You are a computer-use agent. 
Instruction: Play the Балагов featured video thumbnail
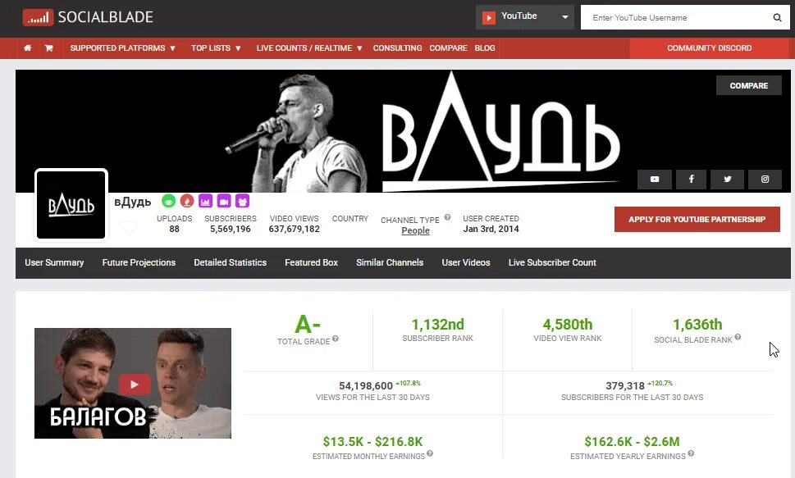(x=133, y=383)
